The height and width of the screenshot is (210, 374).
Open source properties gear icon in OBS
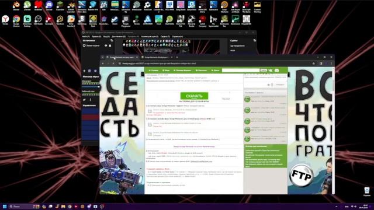click(95, 71)
